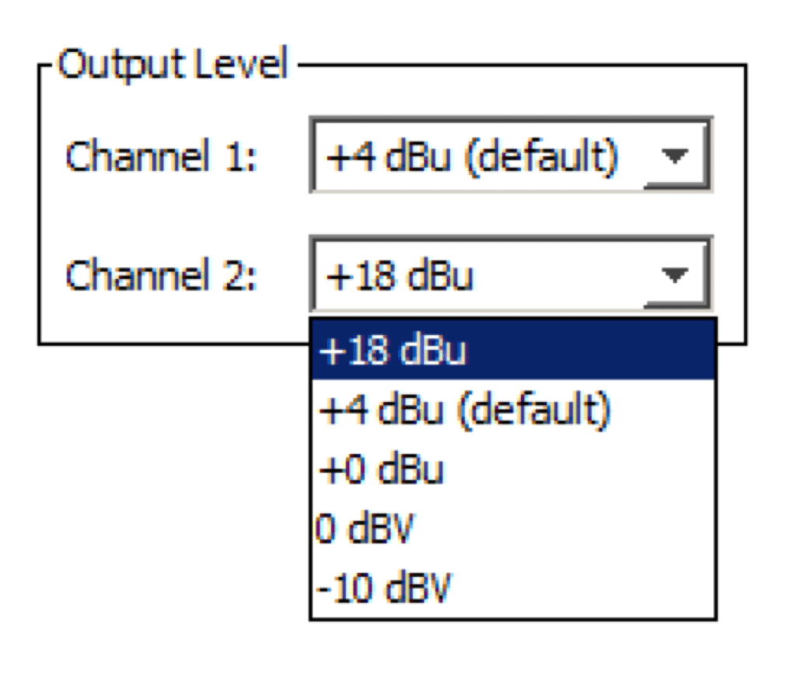
Task: Click Channel 1 combo box value text
Action: point(472,156)
